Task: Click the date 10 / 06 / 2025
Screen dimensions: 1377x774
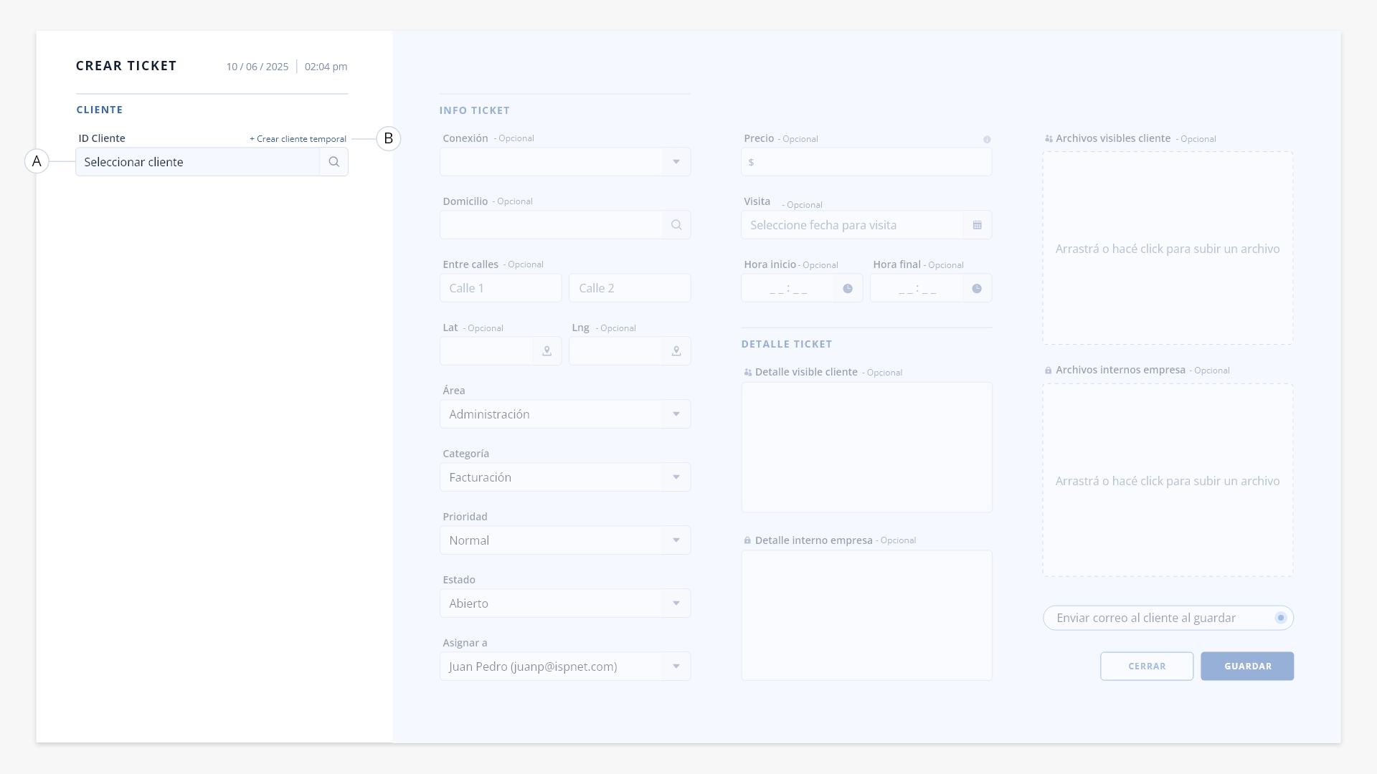Action: (257, 67)
